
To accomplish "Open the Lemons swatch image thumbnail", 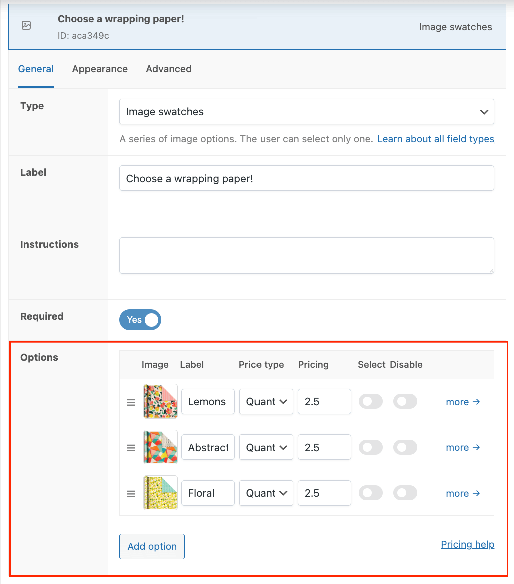I will pos(160,401).
